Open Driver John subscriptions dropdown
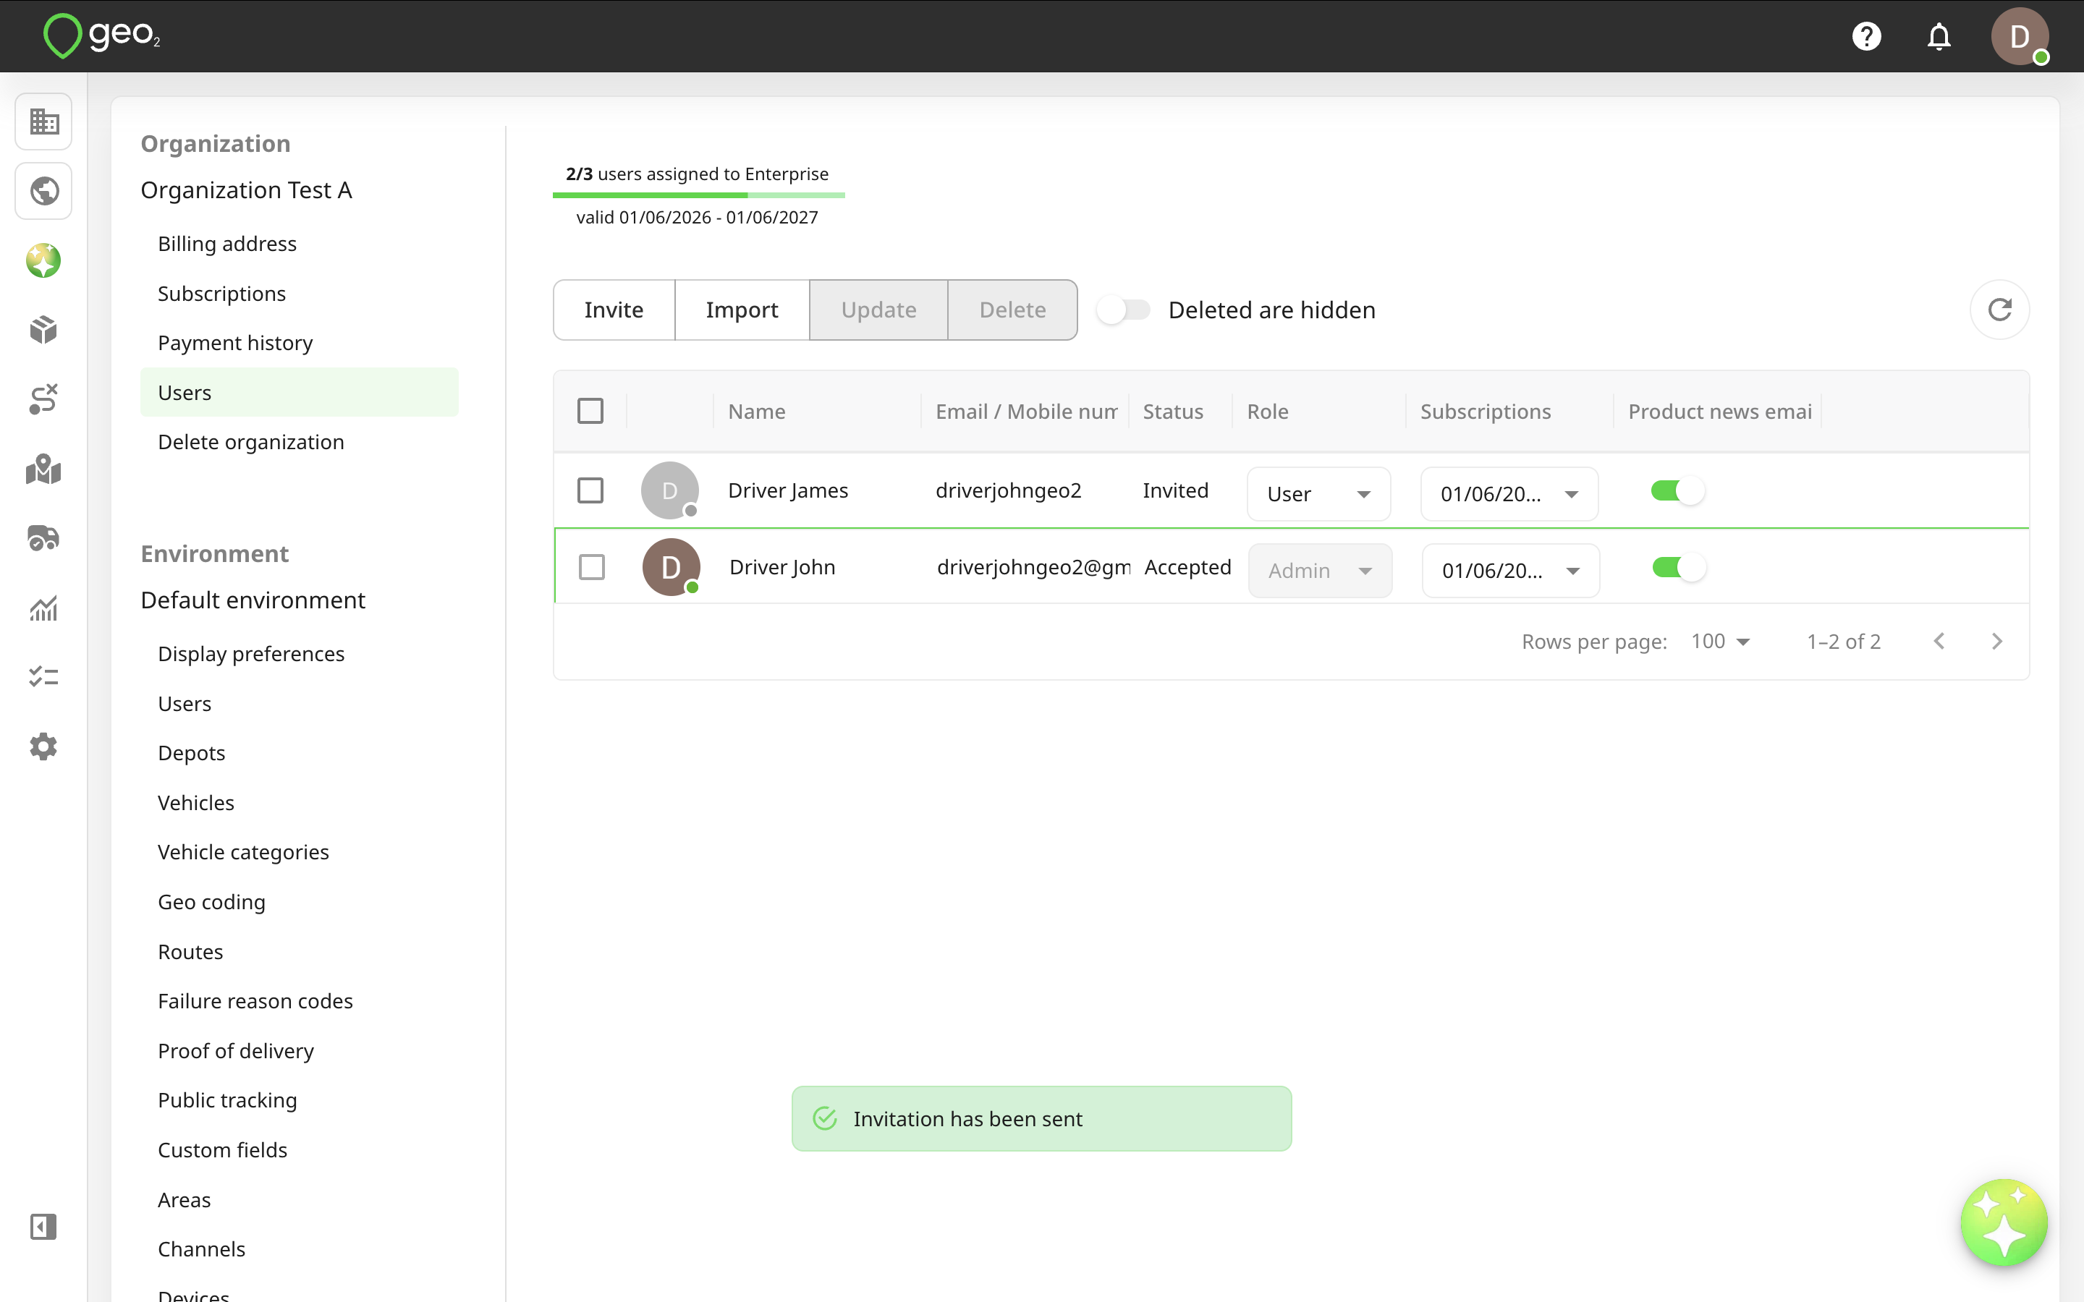Viewport: 2084px width, 1302px height. (x=1512, y=571)
